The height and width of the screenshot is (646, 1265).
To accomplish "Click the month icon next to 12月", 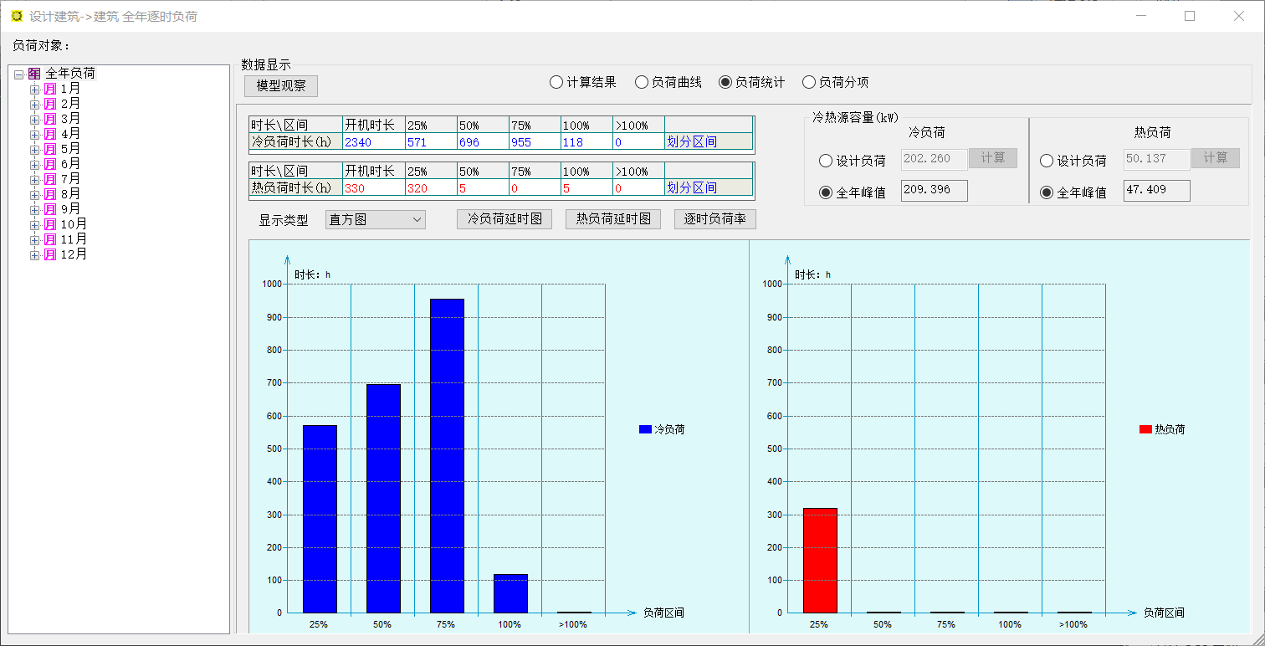I will click(50, 254).
